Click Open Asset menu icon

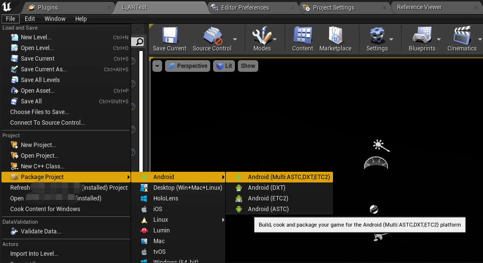(x=15, y=91)
